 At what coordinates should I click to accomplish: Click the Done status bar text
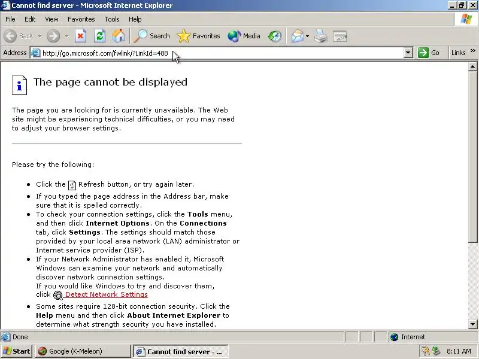coord(20,337)
